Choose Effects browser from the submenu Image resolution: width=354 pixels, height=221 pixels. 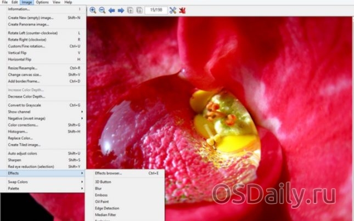click(x=108, y=173)
